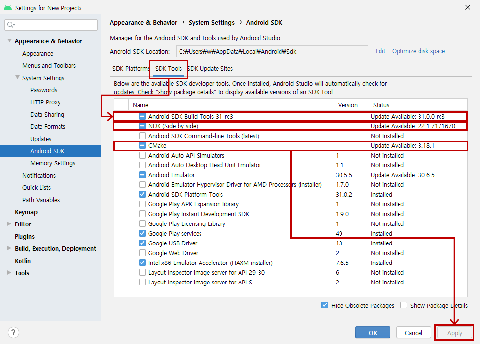Click Edit link for SDK location

tap(380, 51)
